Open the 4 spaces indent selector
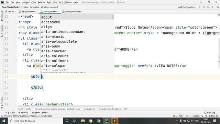 pos(196,116)
